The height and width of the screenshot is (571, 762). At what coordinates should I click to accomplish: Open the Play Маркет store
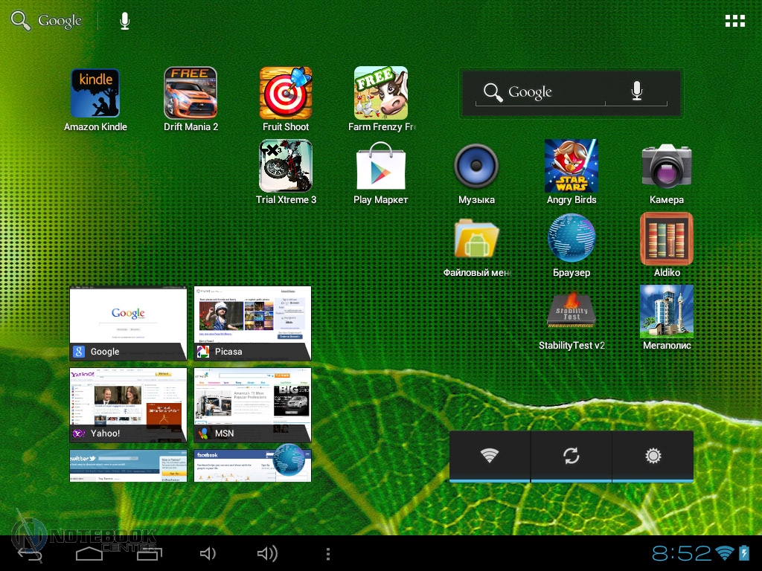(381, 167)
